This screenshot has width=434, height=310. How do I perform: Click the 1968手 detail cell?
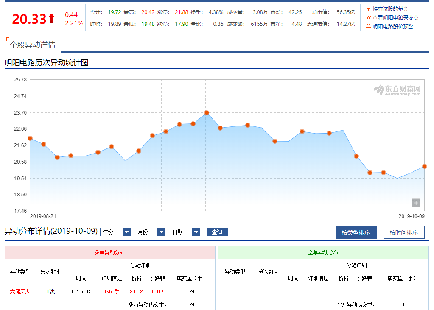(112, 291)
